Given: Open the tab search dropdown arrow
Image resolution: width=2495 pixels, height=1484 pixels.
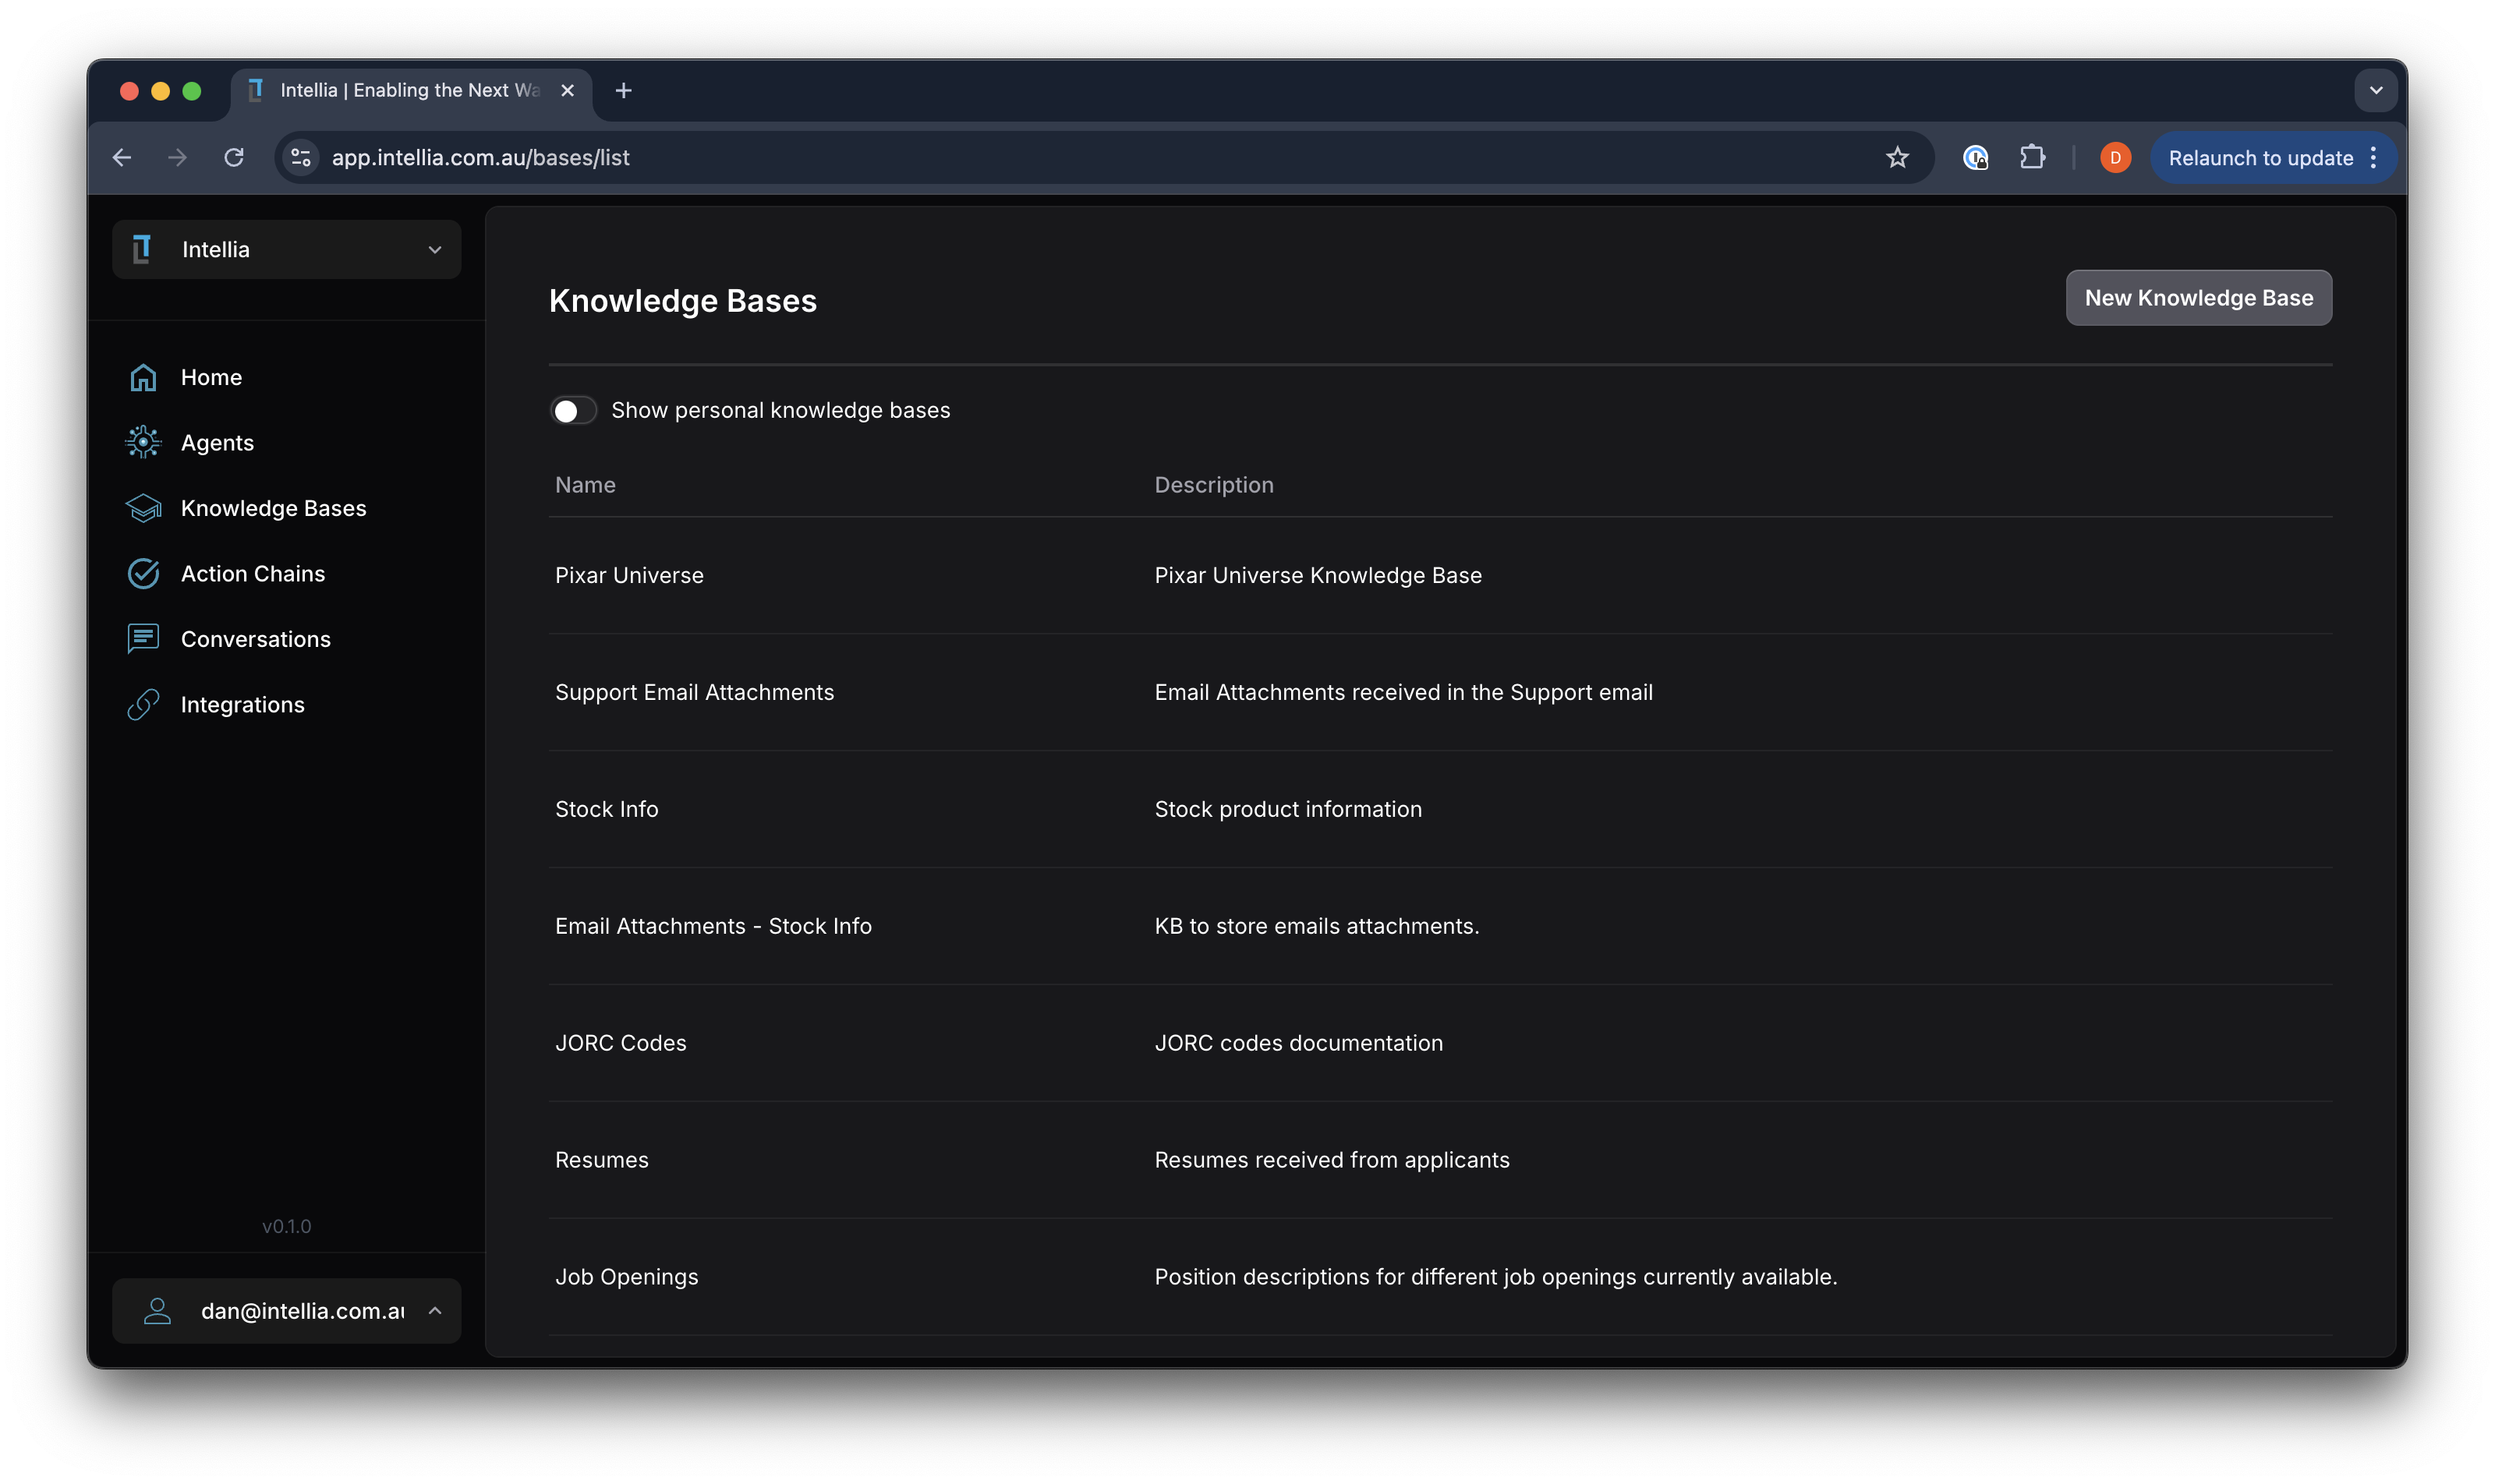Looking at the screenshot, I should [2376, 90].
